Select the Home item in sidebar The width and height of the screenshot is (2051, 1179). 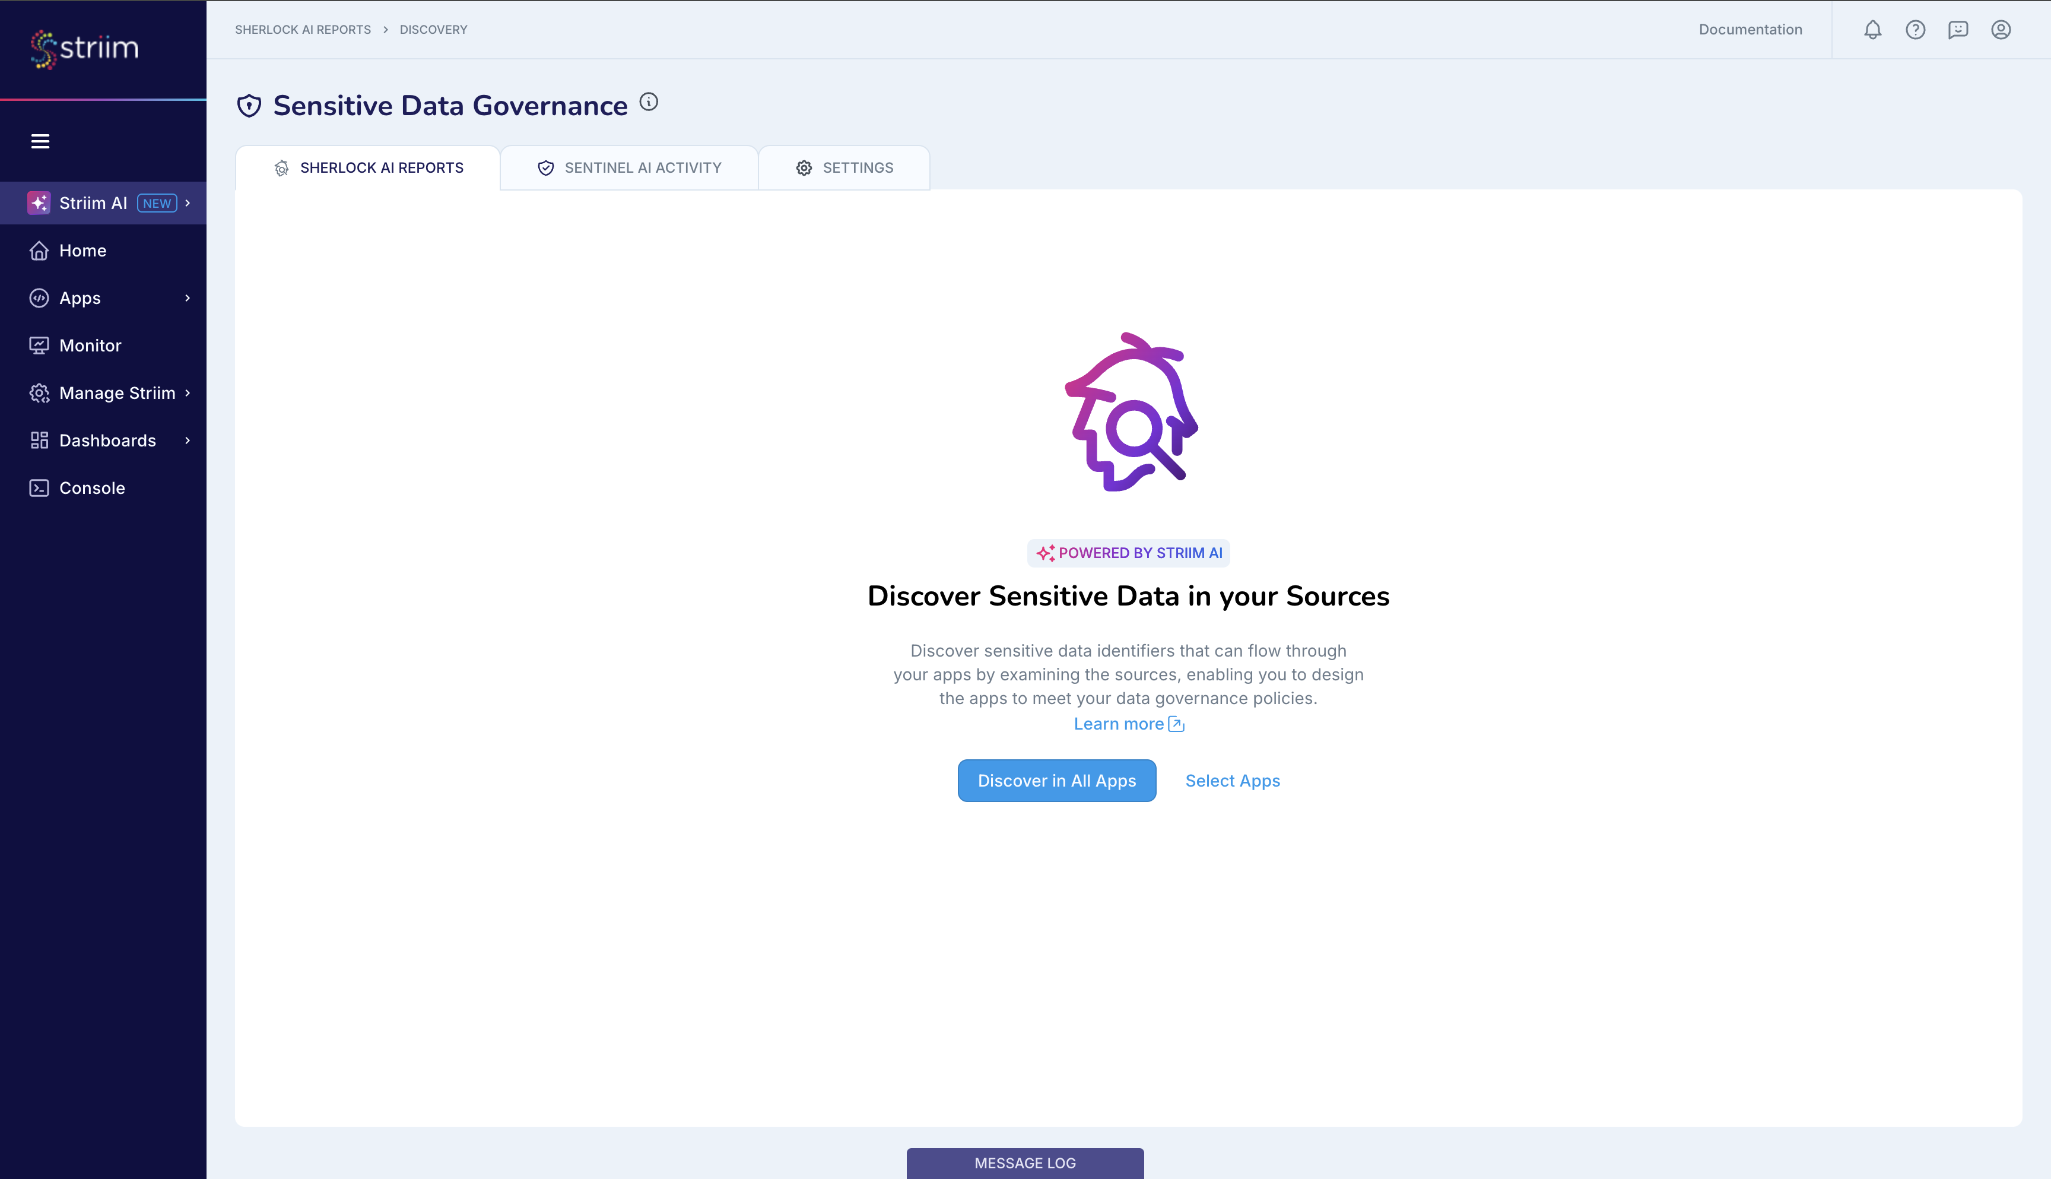coord(82,250)
